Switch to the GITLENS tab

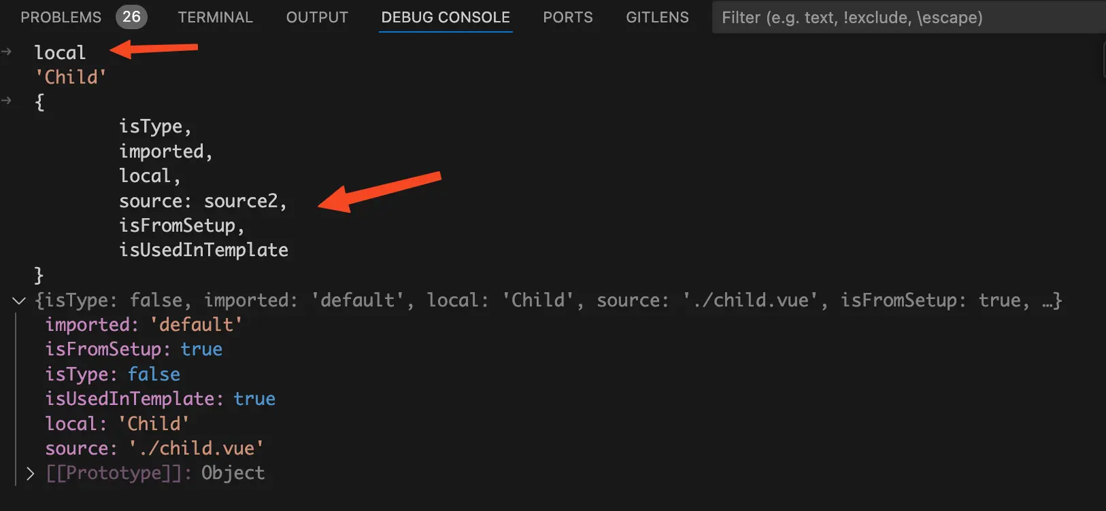pyautogui.click(x=657, y=17)
